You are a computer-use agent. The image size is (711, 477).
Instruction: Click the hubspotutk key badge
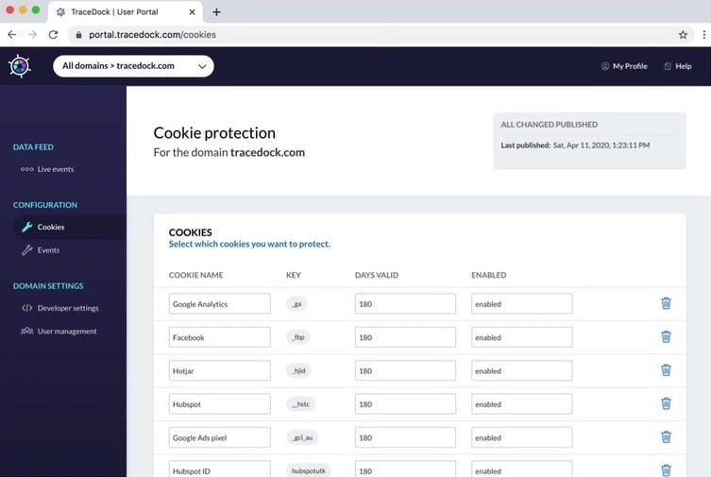tap(309, 470)
